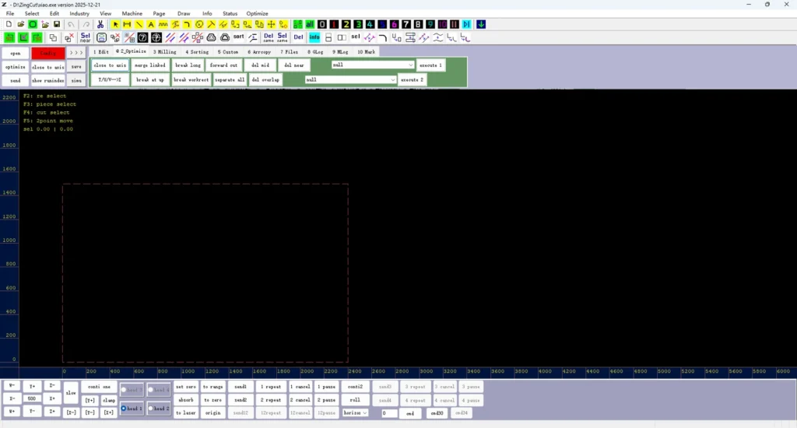Click the green download arrow icon
The height and width of the screenshot is (428, 797).
pyautogui.click(x=481, y=24)
